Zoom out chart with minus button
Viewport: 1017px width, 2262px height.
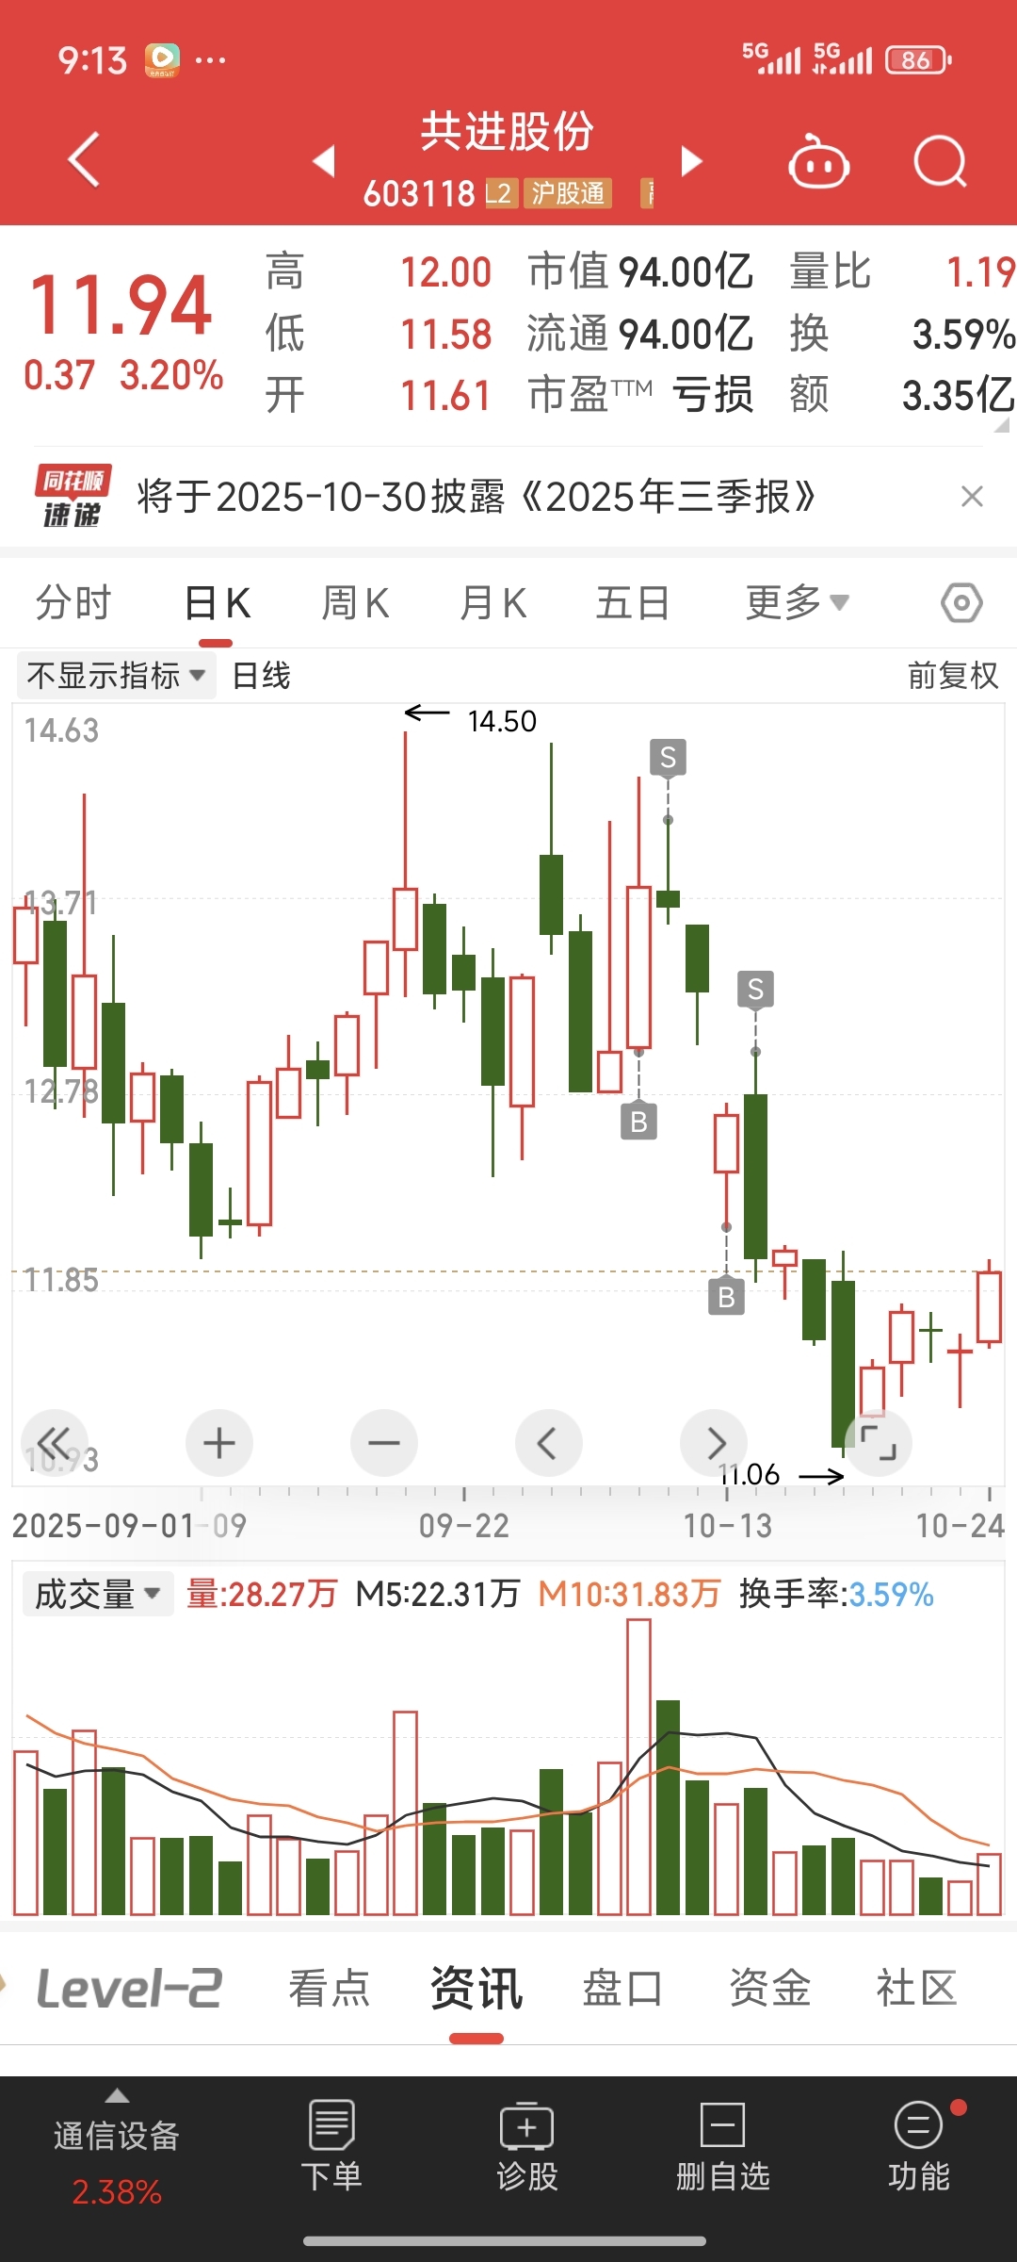click(383, 1443)
